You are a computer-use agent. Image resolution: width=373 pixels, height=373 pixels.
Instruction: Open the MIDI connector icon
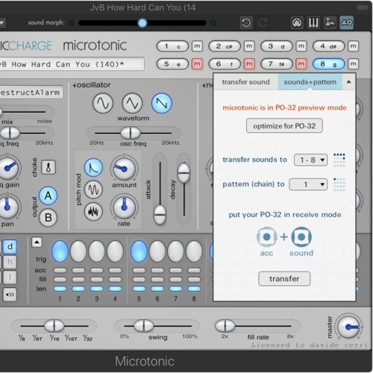point(297,23)
